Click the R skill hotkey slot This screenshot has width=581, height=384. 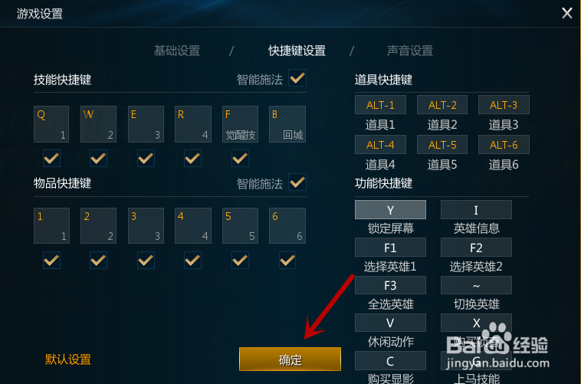tap(193, 124)
